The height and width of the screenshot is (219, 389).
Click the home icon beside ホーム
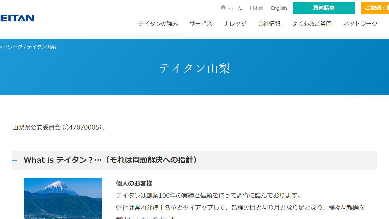(223, 8)
